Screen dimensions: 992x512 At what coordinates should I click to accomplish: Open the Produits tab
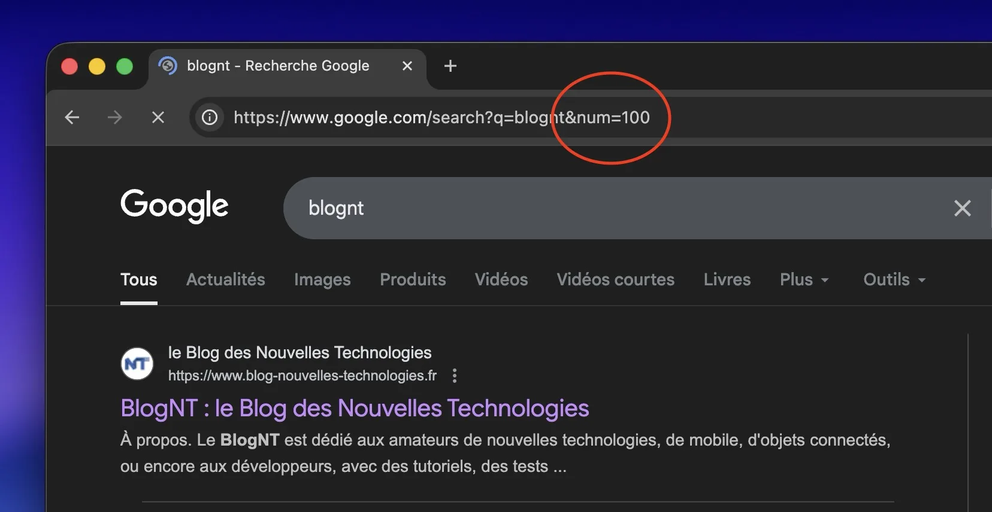413,279
